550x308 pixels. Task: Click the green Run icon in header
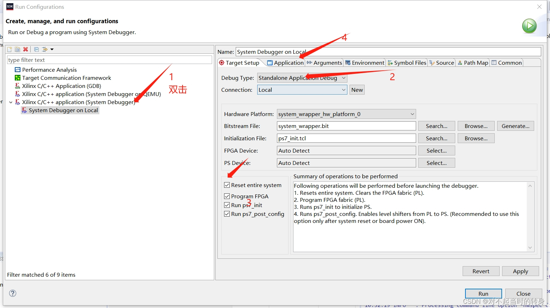[x=529, y=26]
